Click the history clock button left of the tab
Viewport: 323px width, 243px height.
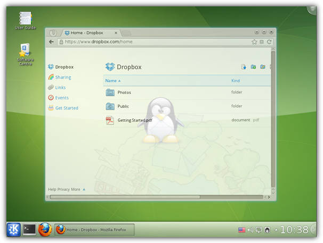coord(53,32)
